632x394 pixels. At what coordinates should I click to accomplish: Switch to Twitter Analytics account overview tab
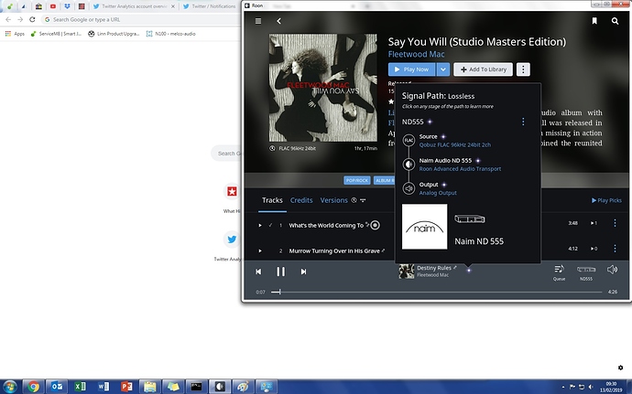133,6
